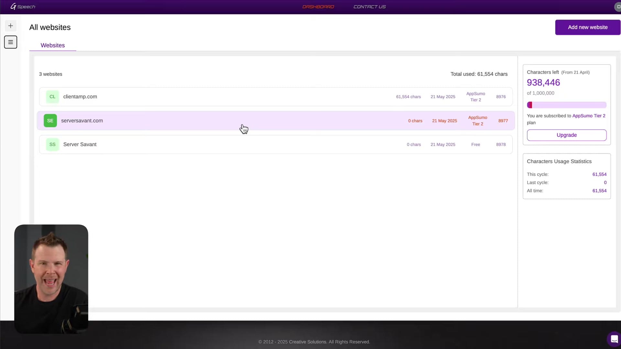621x349 pixels.
Task: Click the Free plan label for Server Savant
Action: (475, 144)
